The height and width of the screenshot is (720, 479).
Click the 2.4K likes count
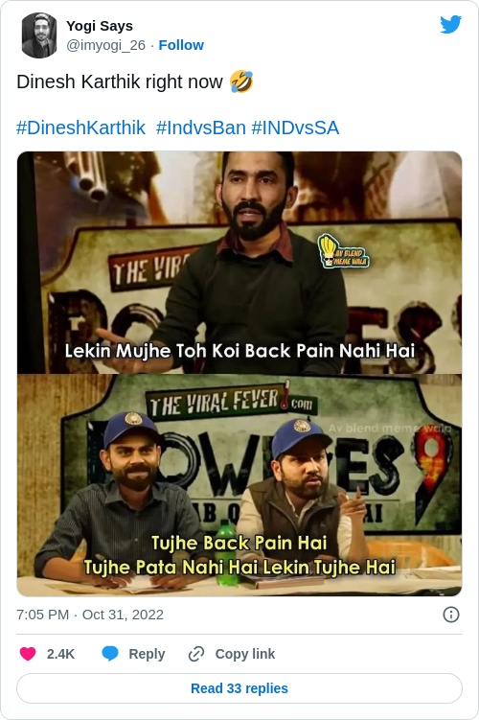[x=60, y=654]
